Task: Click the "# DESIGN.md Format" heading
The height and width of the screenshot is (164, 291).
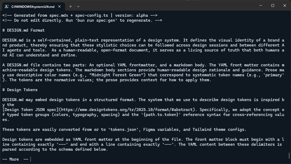Action: [23, 30]
